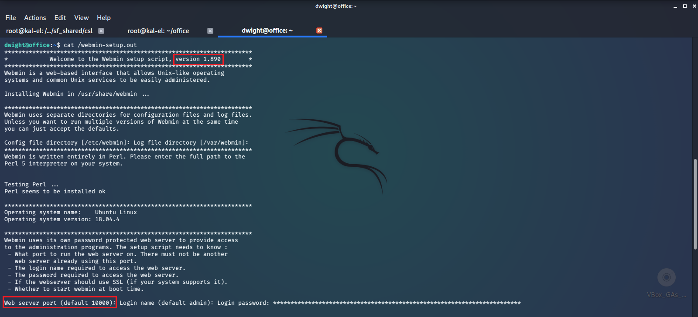Open the Edit menu
The image size is (698, 317).
60,18
